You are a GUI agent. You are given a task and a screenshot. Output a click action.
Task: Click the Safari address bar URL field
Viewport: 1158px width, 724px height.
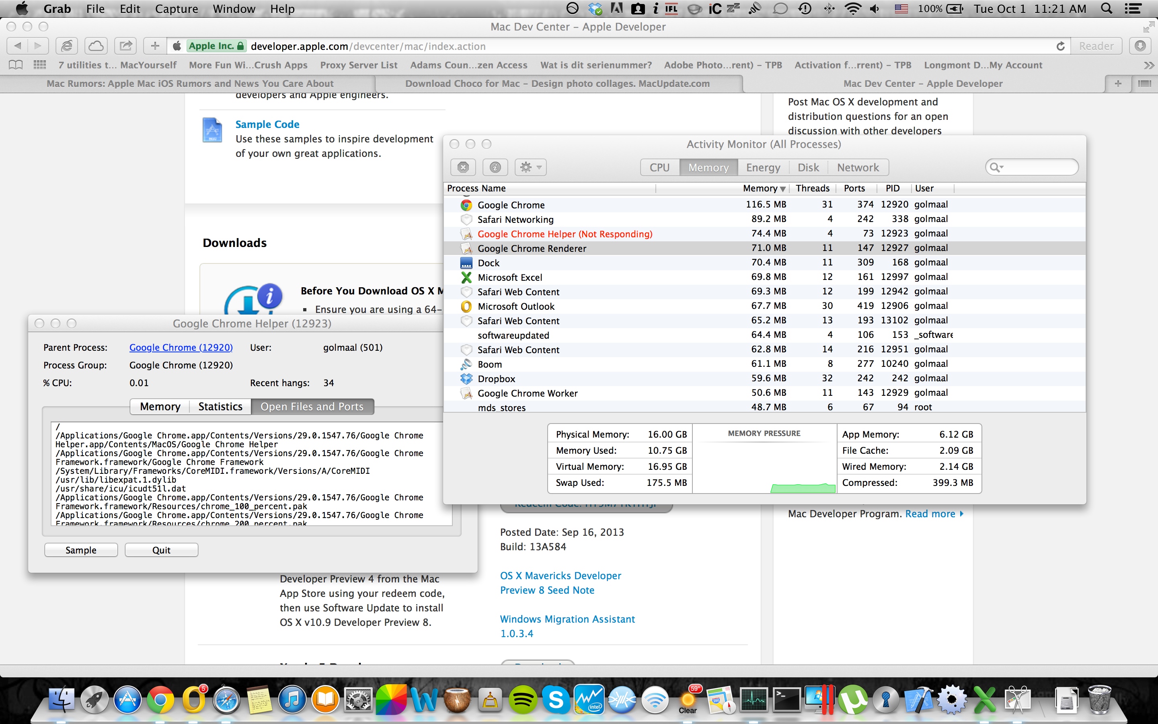[617, 46]
